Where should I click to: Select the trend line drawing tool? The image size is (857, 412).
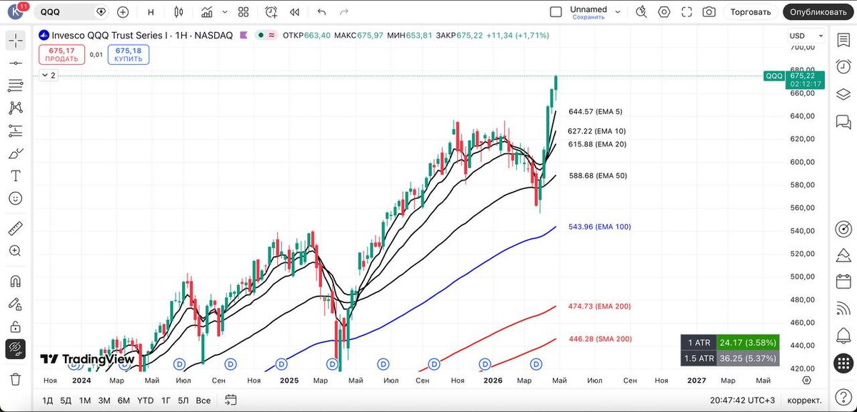tap(15, 63)
